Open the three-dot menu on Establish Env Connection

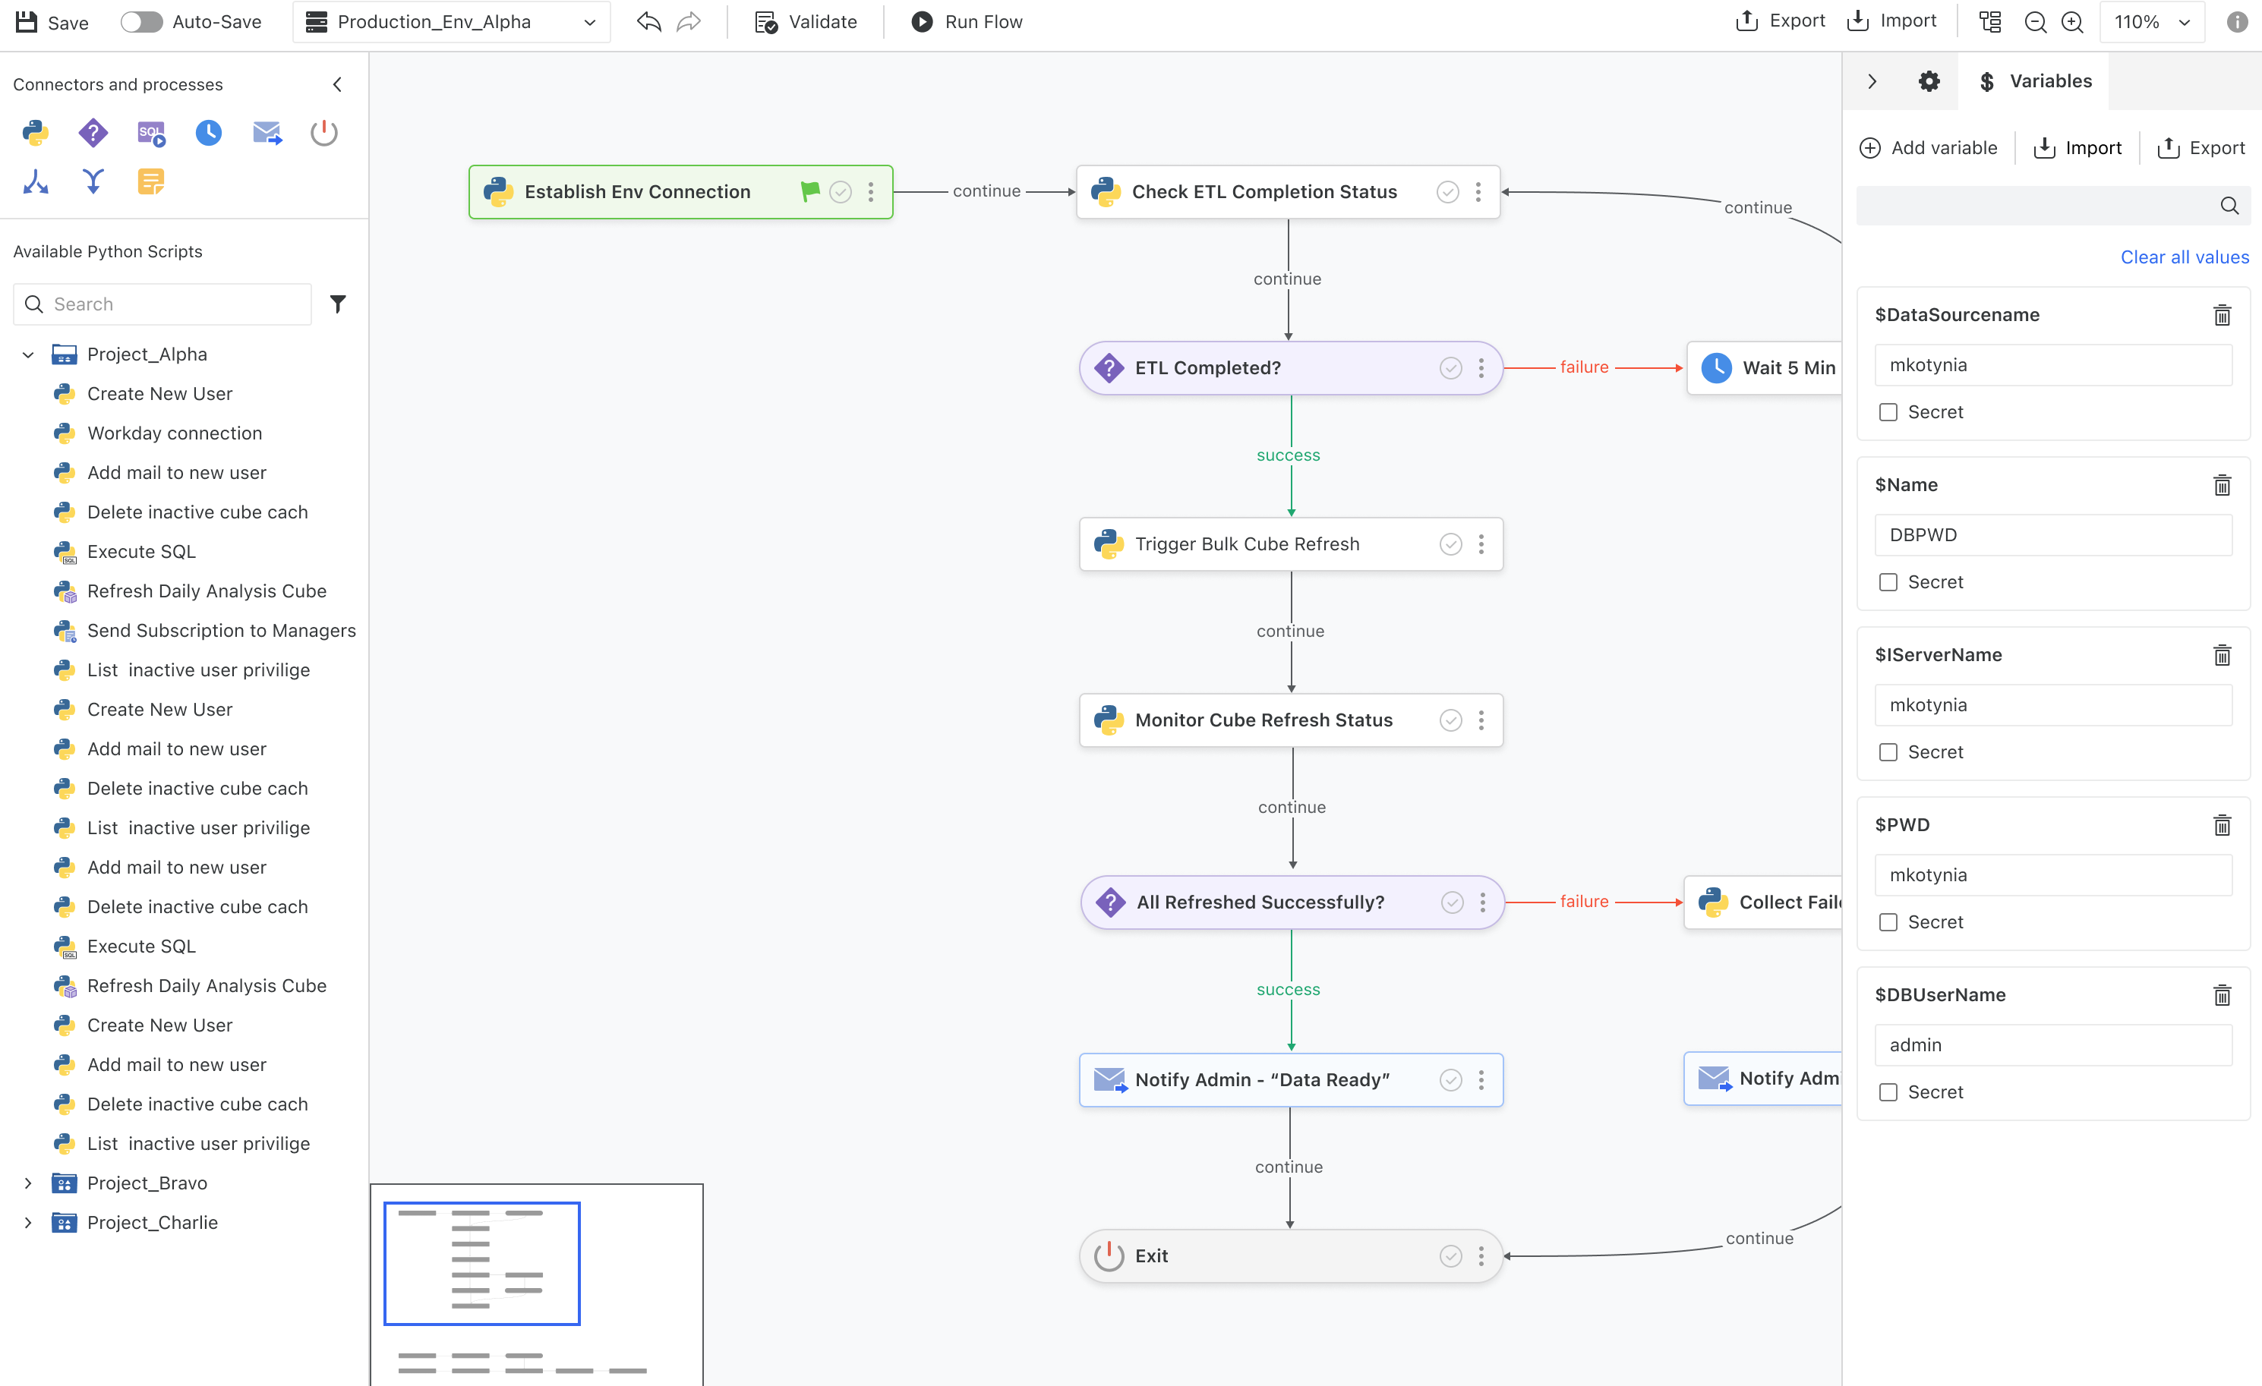tap(870, 192)
